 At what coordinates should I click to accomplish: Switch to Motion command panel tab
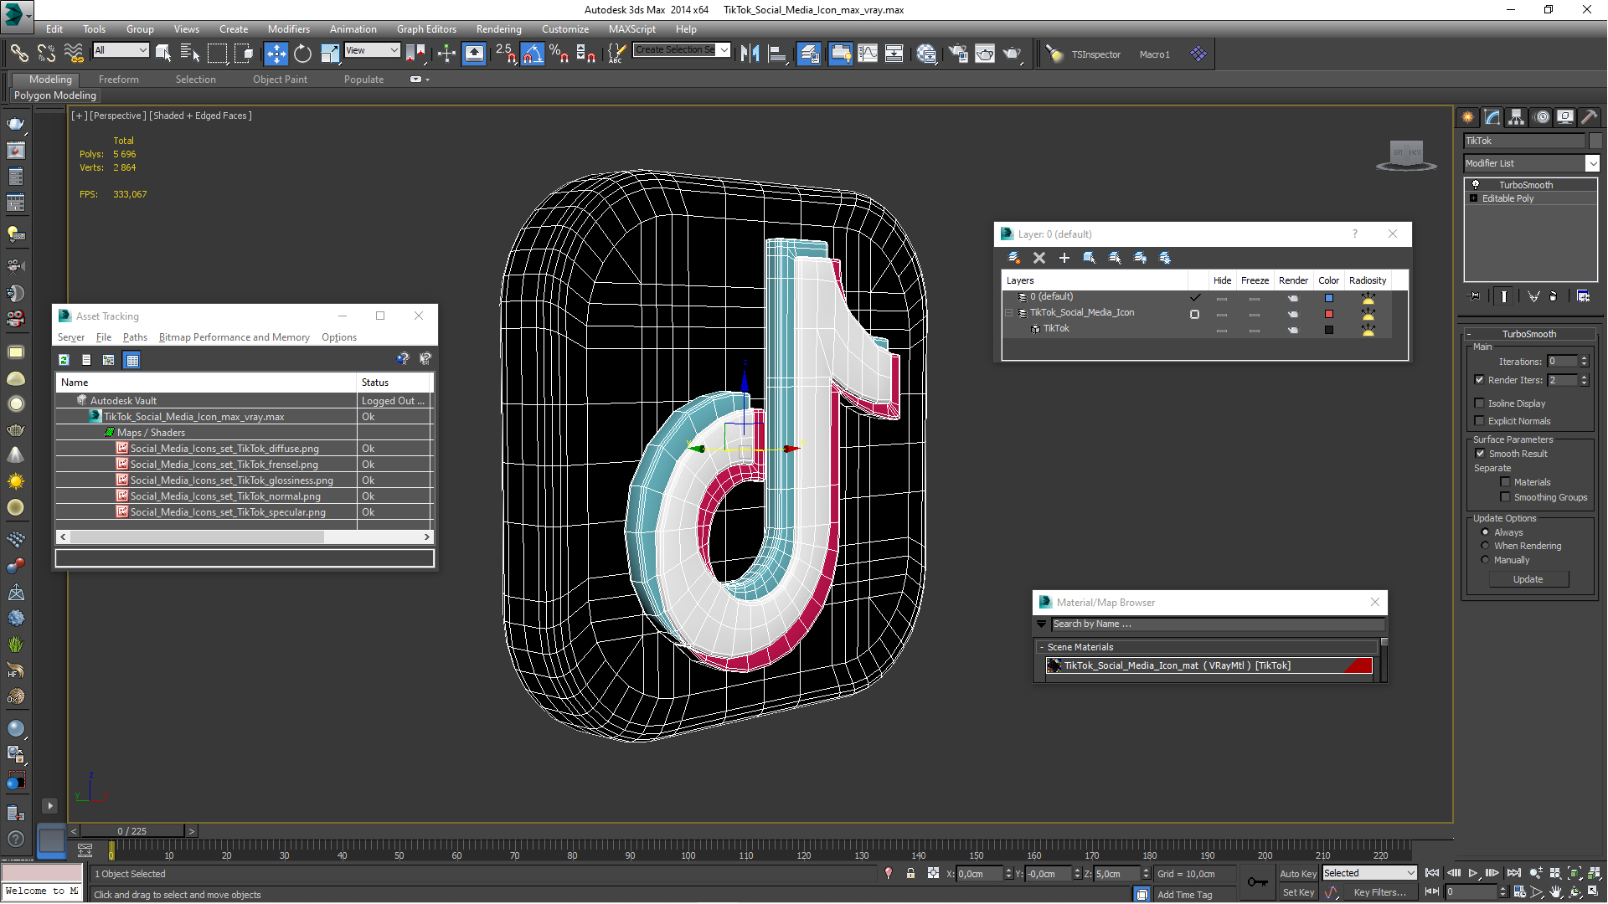1542,117
